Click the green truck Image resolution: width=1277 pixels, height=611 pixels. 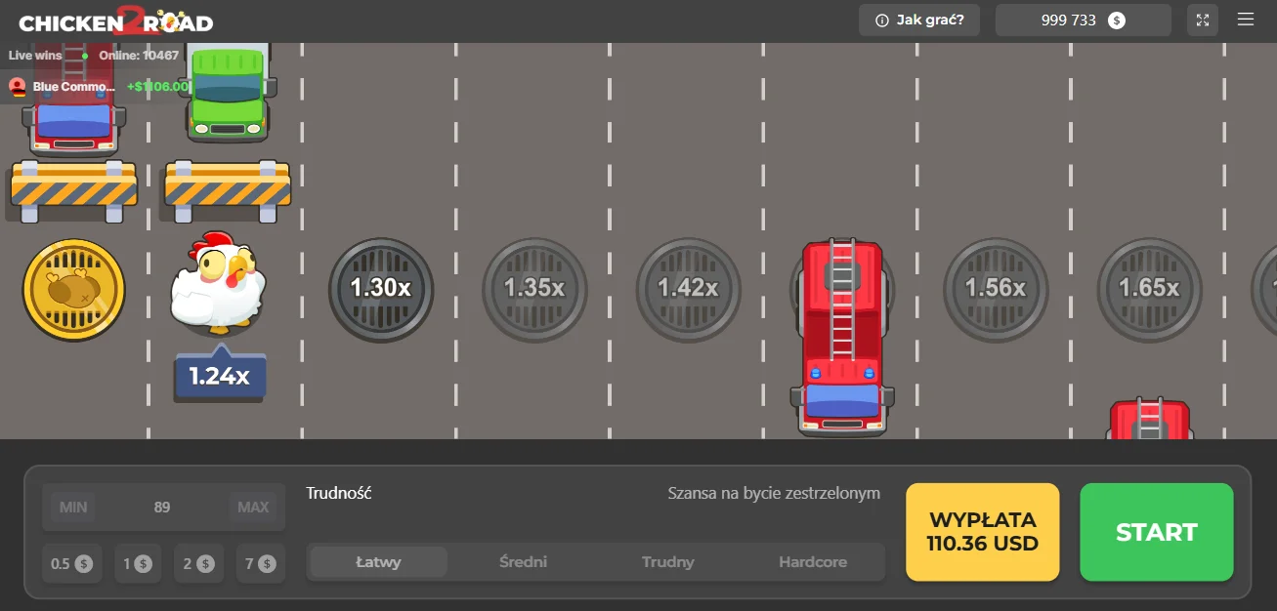pos(228,93)
